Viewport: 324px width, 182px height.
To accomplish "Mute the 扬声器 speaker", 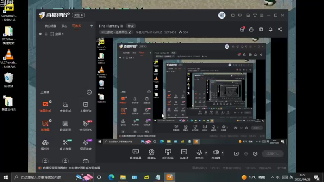I will (x=216, y=154).
